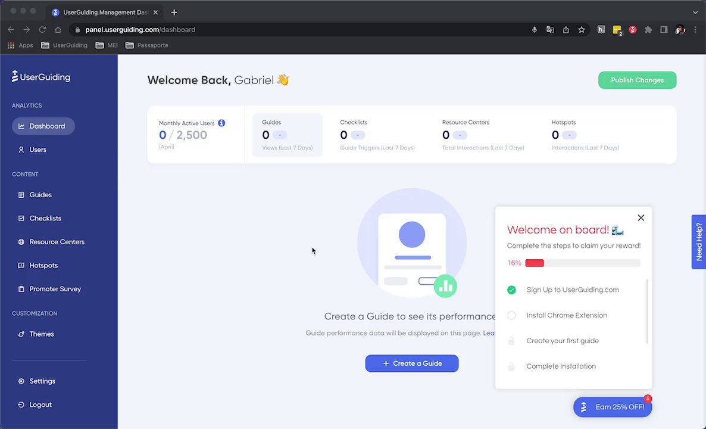Select the Resource Centers stats card
Screen dimensions: 706x429
click(x=483, y=135)
